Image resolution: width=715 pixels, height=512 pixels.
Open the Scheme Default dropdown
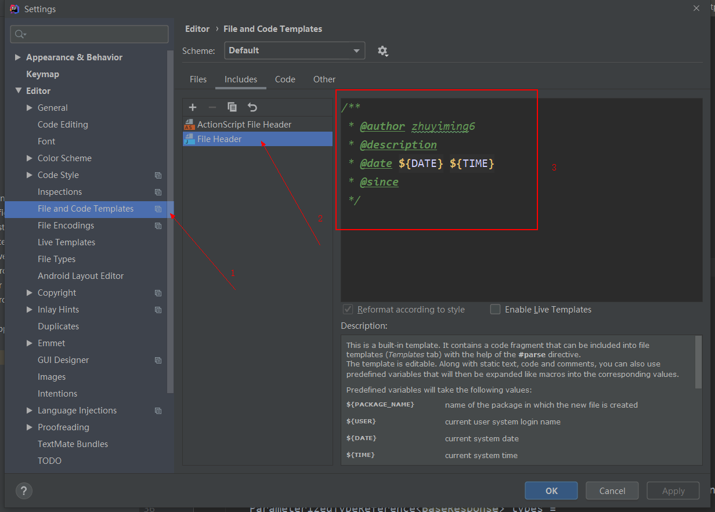pos(295,50)
